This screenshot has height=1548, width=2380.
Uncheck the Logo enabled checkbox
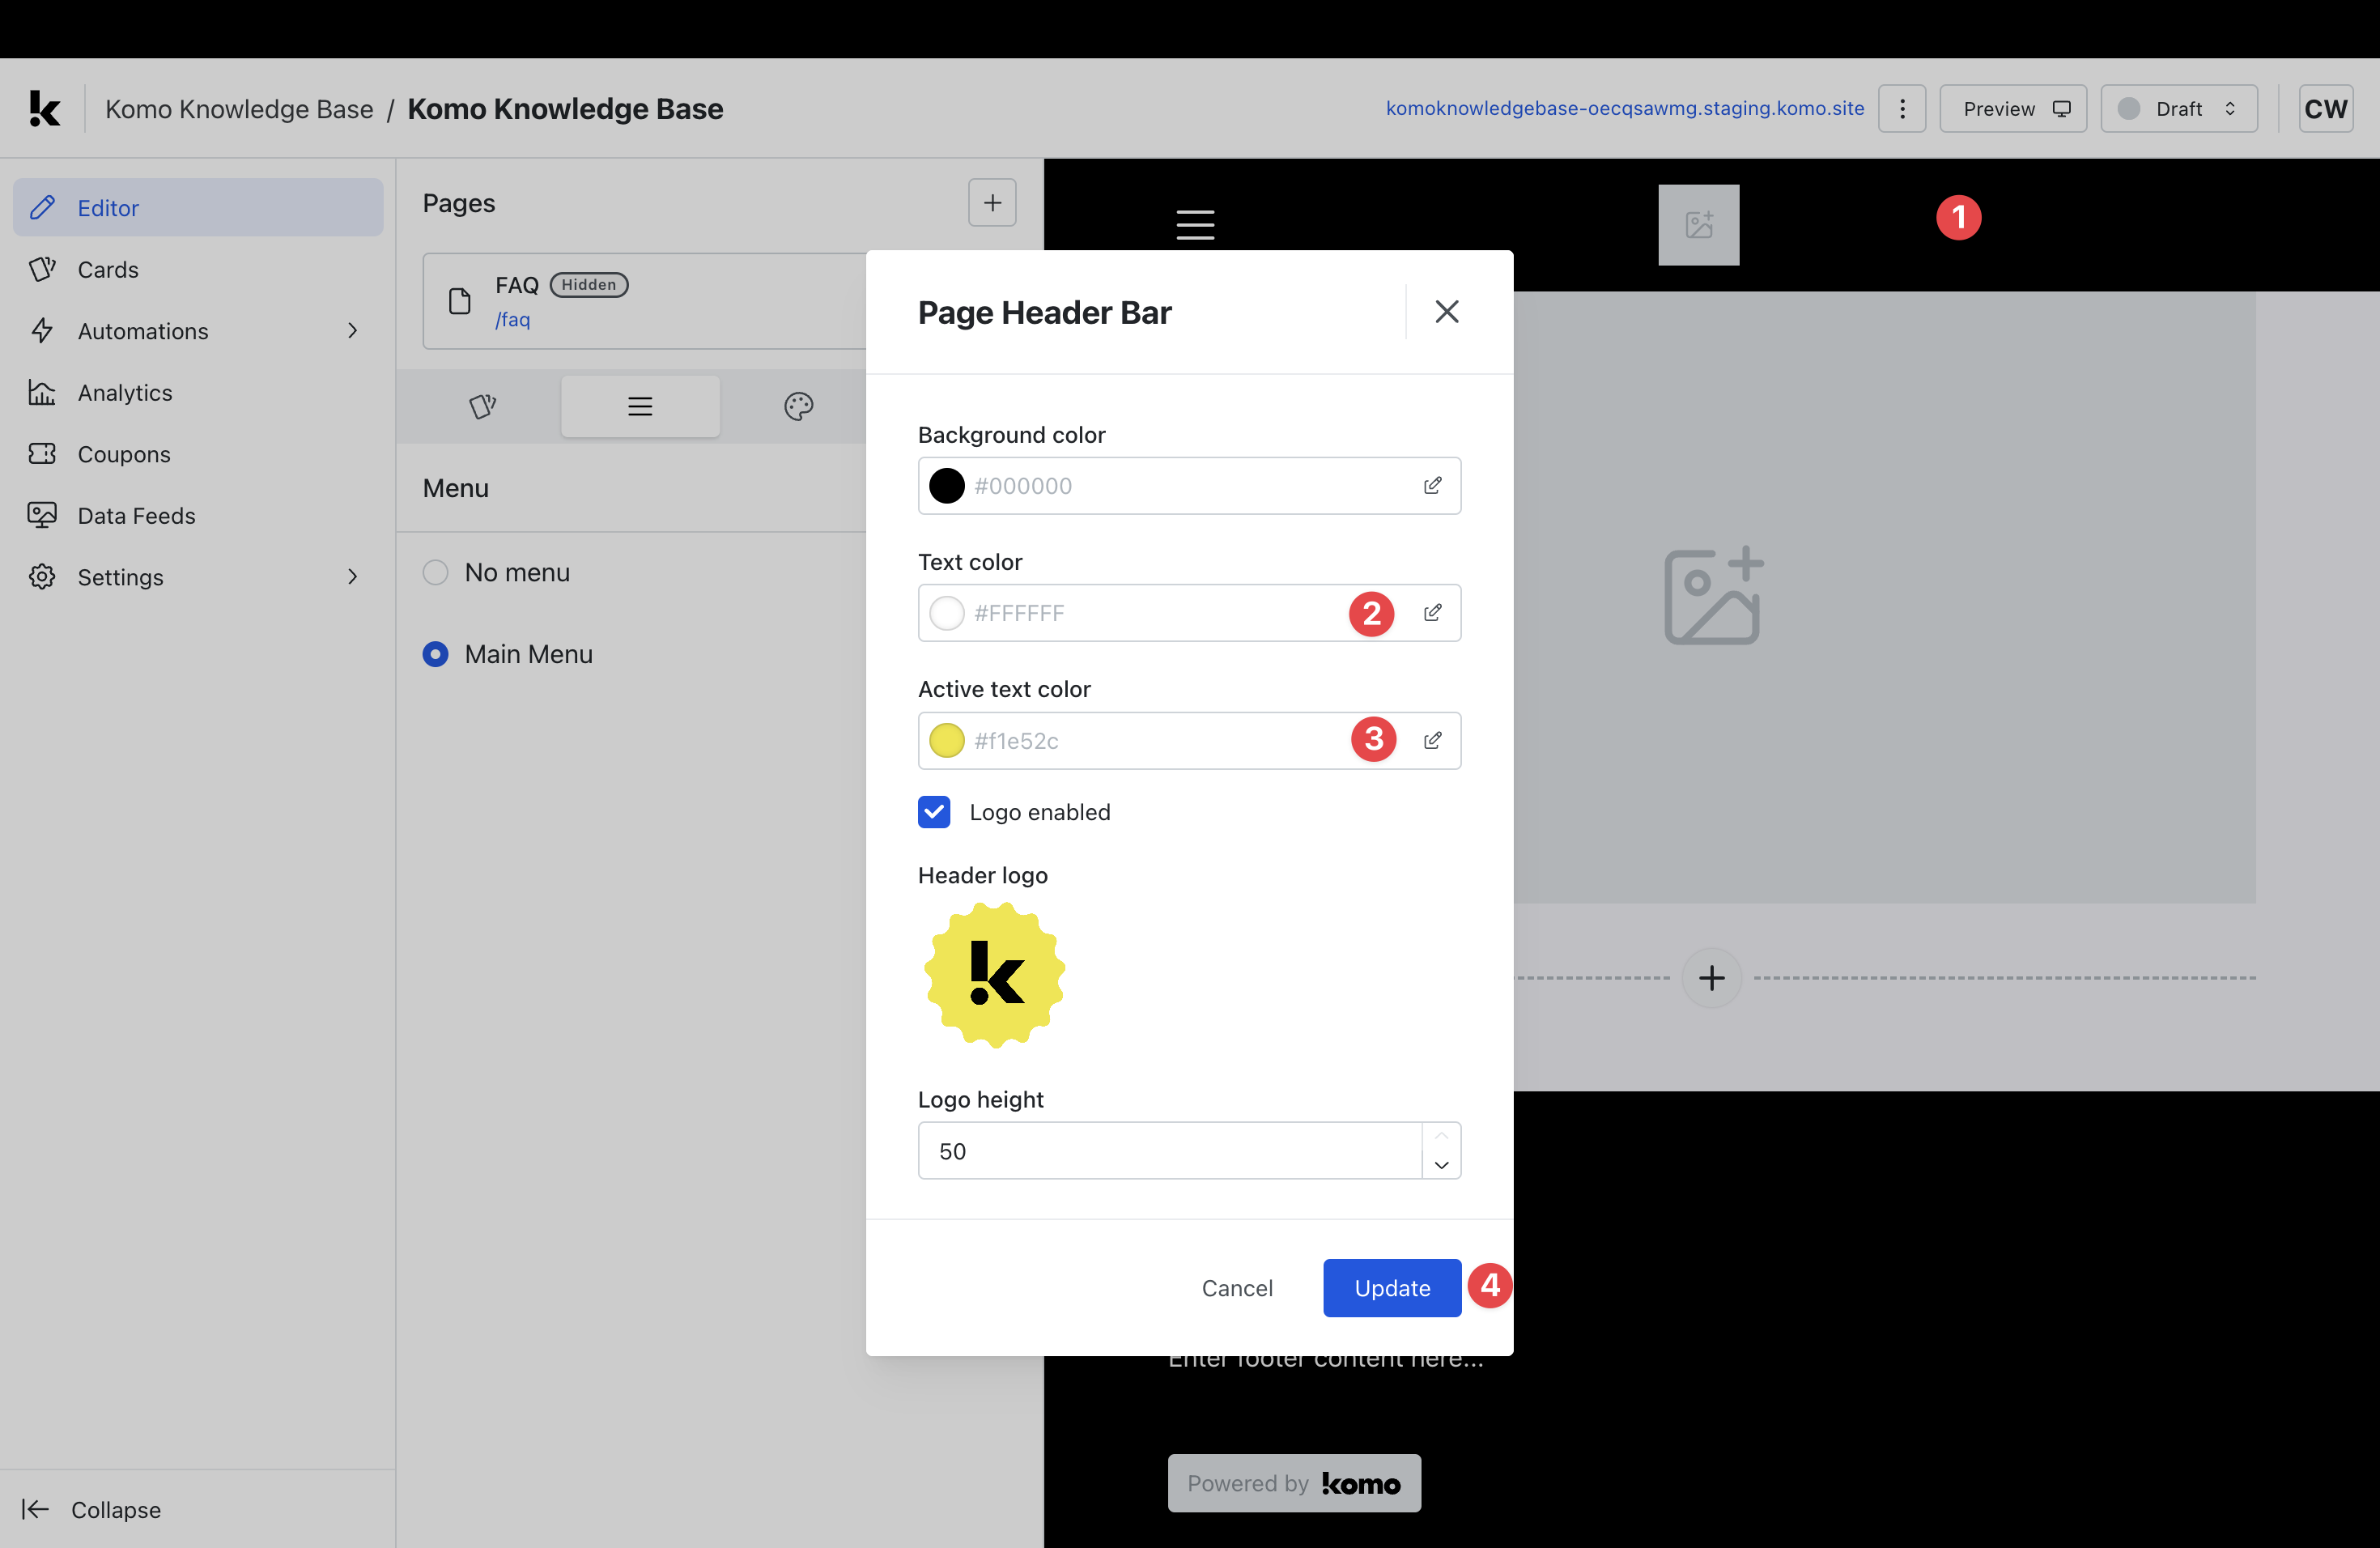pyautogui.click(x=934, y=812)
